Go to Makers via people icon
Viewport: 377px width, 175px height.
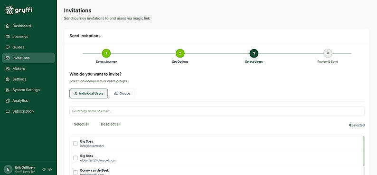click(x=8, y=68)
